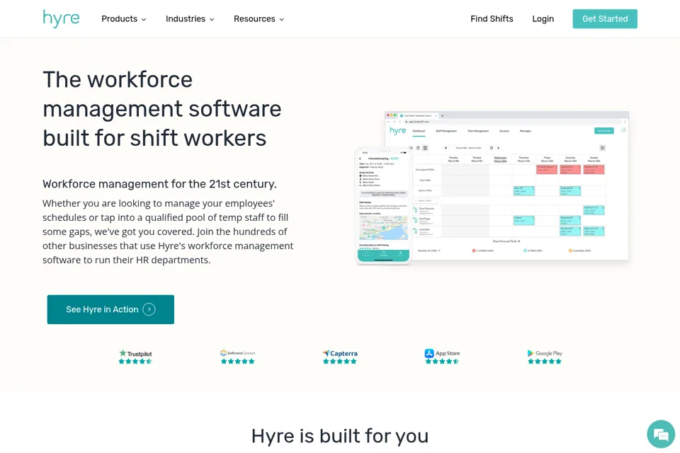Open the Products dropdown menu
This screenshot has height=453, width=680.
123,18
